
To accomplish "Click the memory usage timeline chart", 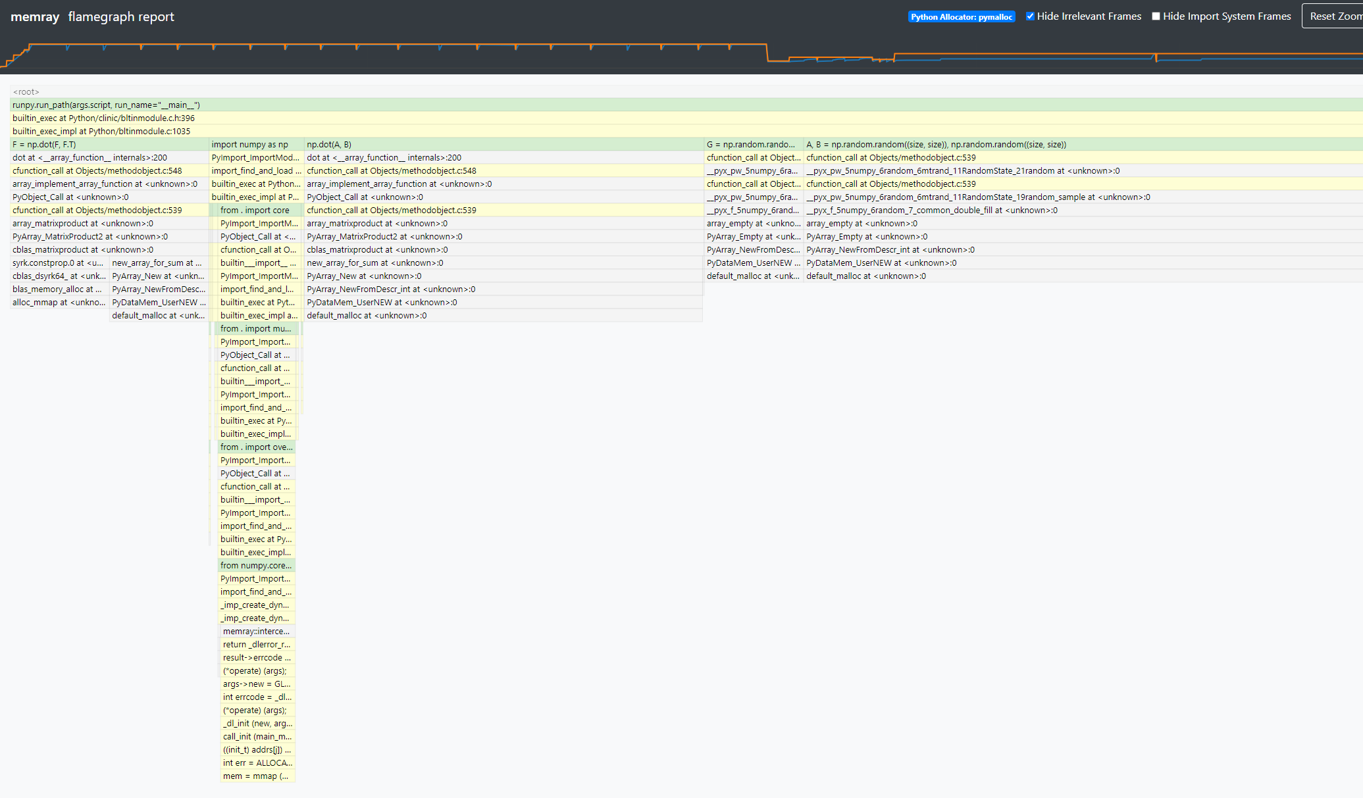I will tap(681, 54).
